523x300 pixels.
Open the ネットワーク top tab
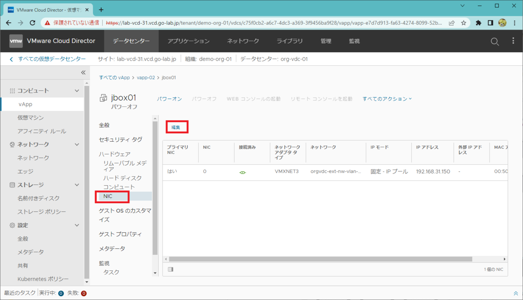point(243,41)
